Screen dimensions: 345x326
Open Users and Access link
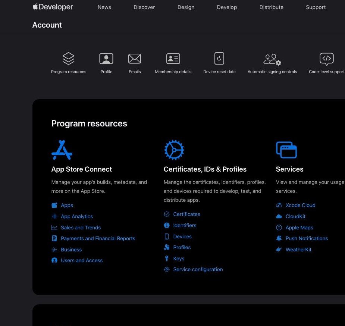pos(82,260)
